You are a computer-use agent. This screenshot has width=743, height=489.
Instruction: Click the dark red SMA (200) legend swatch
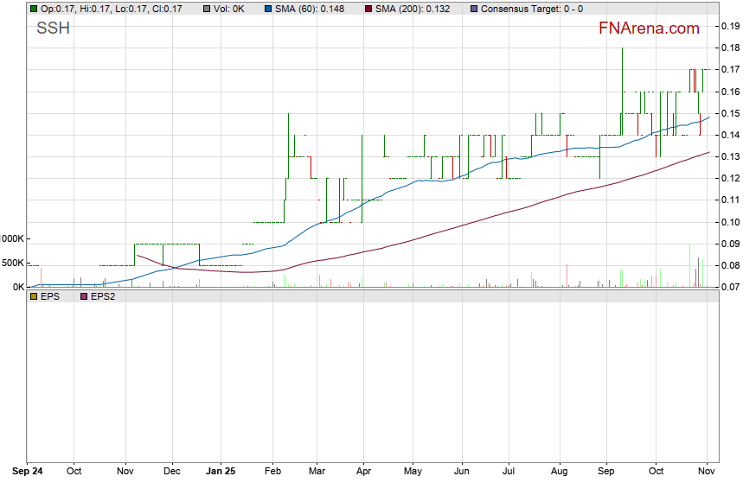coord(367,9)
